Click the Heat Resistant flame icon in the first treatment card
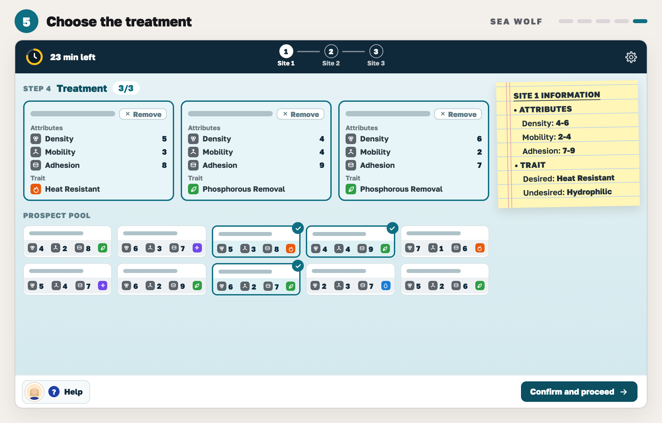The height and width of the screenshot is (423, 662). (36, 189)
